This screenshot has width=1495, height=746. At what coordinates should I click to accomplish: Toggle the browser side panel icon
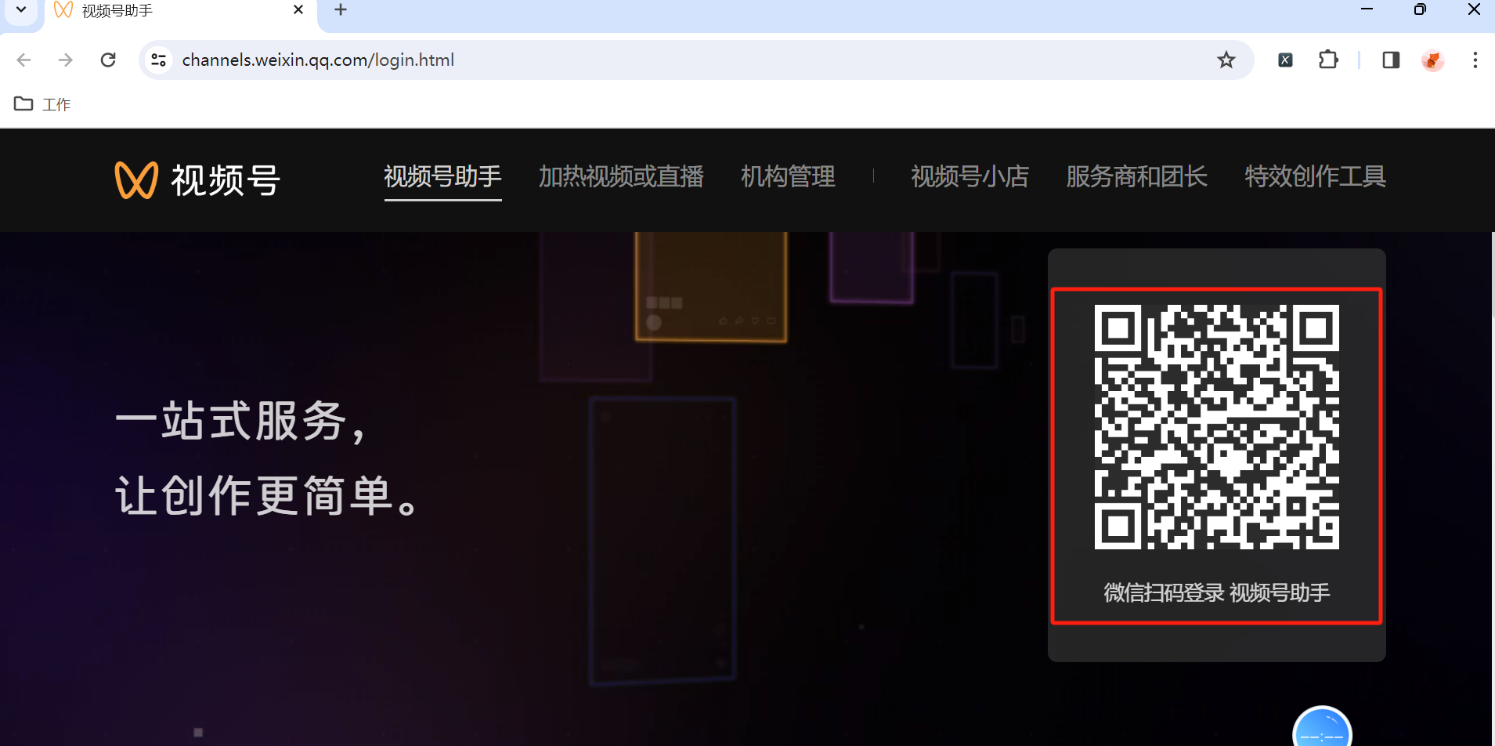coord(1391,60)
